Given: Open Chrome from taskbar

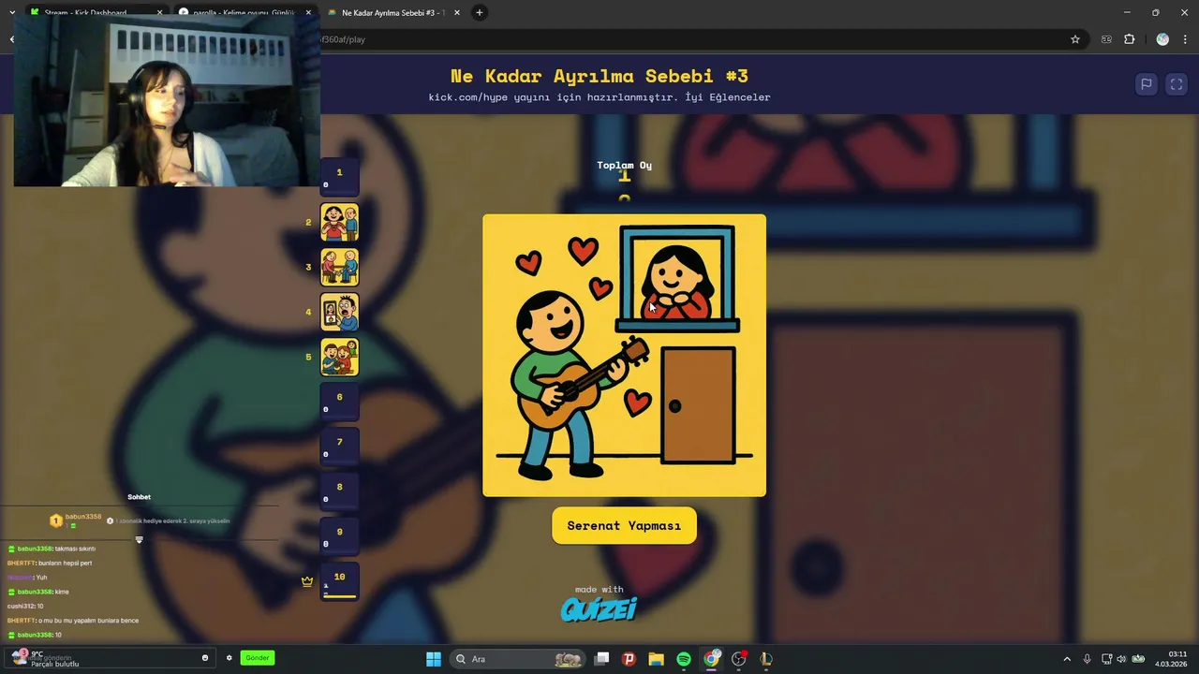Looking at the screenshot, I should click(712, 659).
